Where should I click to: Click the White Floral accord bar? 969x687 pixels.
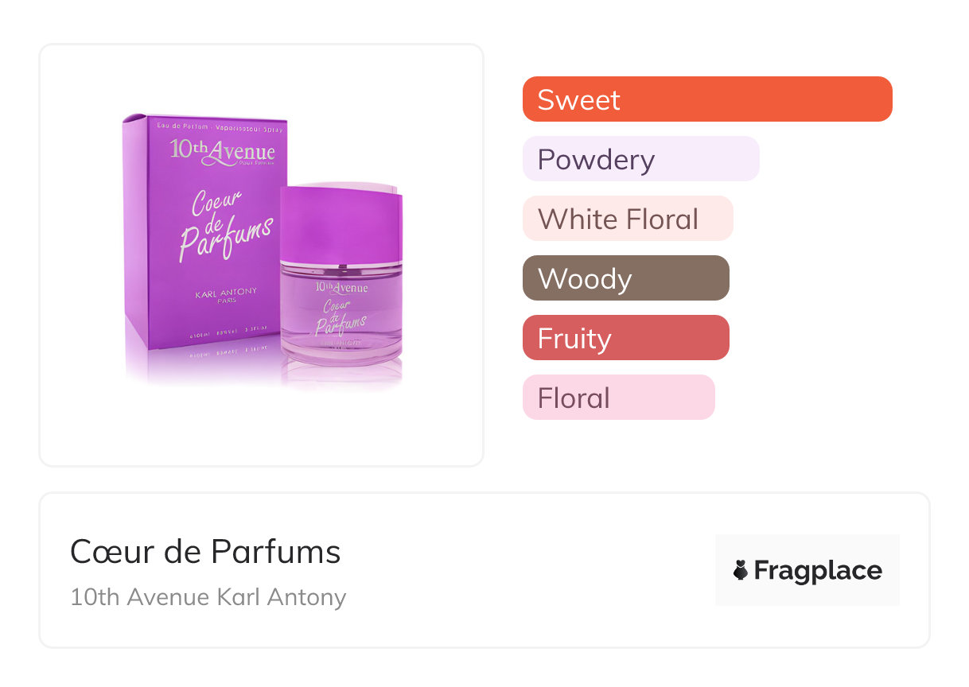(x=627, y=219)
